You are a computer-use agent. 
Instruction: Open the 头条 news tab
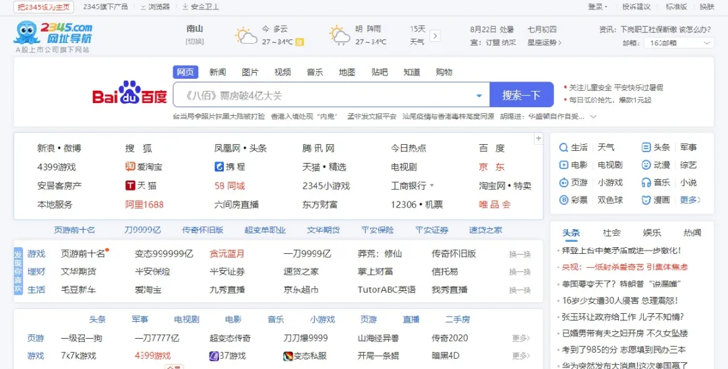pos(571,233)
